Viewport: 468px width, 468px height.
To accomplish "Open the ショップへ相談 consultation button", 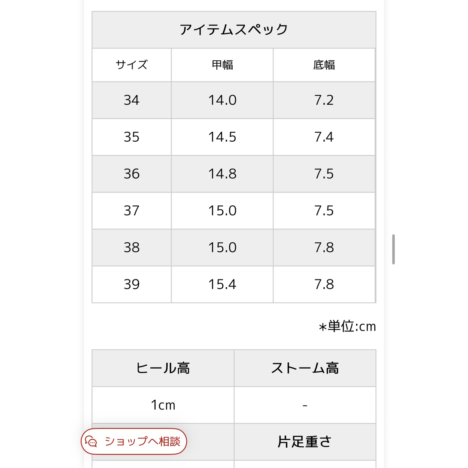I will coord(134,442).
